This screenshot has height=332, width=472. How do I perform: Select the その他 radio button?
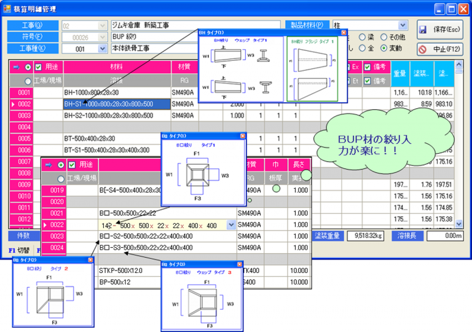(383, 37)
